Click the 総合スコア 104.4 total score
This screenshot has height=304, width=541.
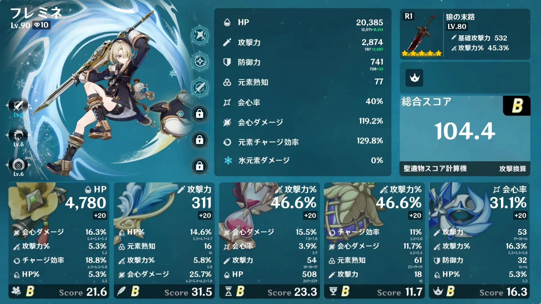click(465, 131)
